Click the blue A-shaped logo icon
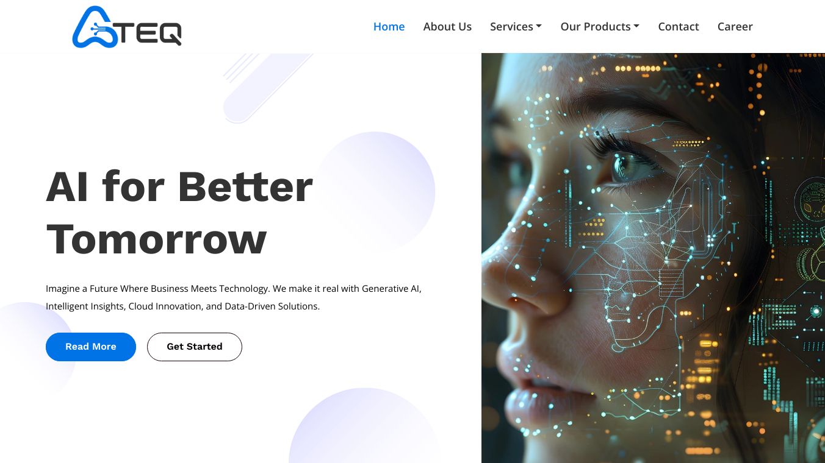This screenshot has width=825, height=463. tap(94, 27)
